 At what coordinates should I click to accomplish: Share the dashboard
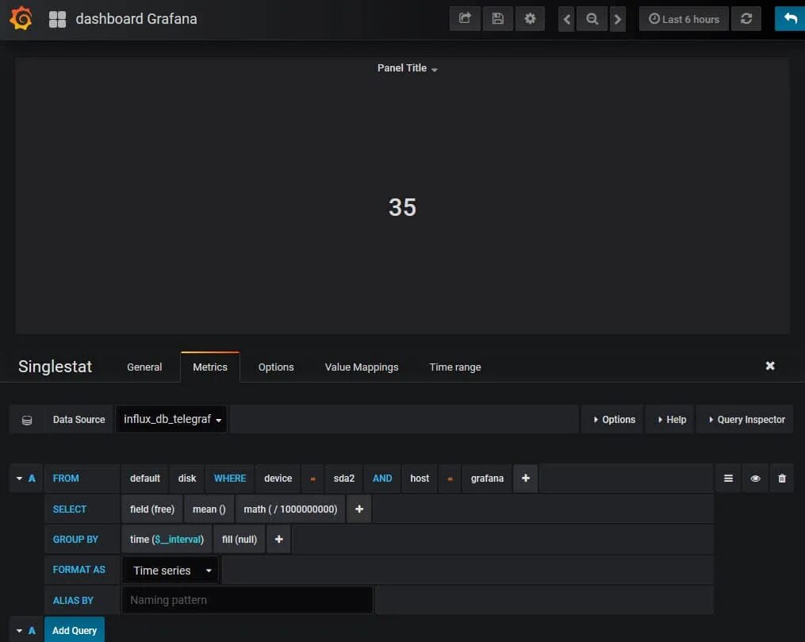pos(465,19)
